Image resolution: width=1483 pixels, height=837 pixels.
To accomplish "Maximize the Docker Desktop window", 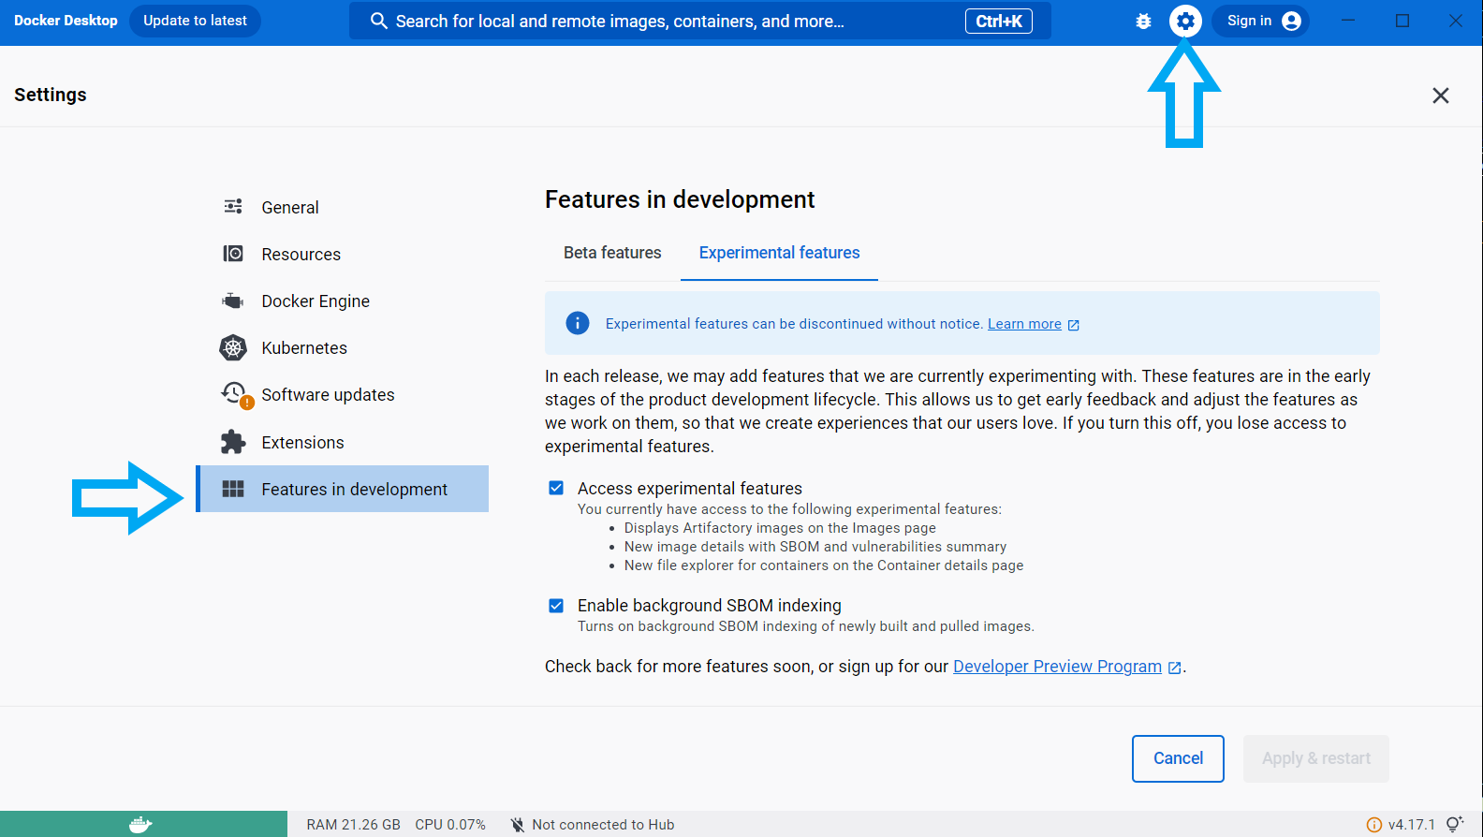I will click(x=1402, y=21).
